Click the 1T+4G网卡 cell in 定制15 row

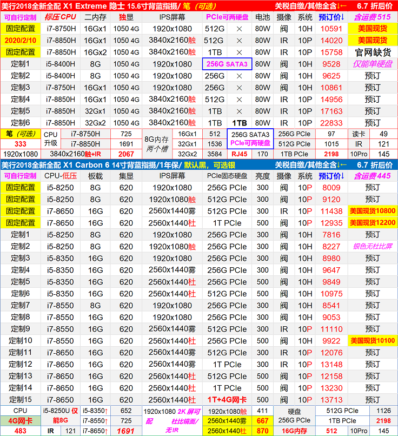(227, 400)
